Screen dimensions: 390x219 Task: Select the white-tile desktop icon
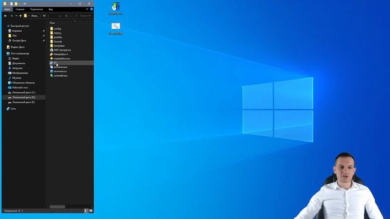point(116,28)
